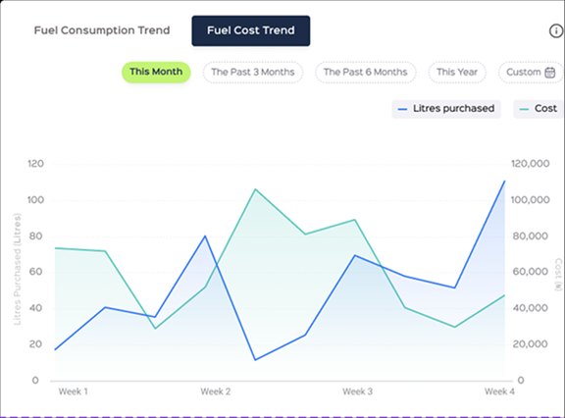
Task: Click the 60 litres axis value
Action: (x=35, y=272)
